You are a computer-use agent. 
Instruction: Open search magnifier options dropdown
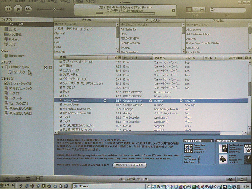click(x=213, y=10)
